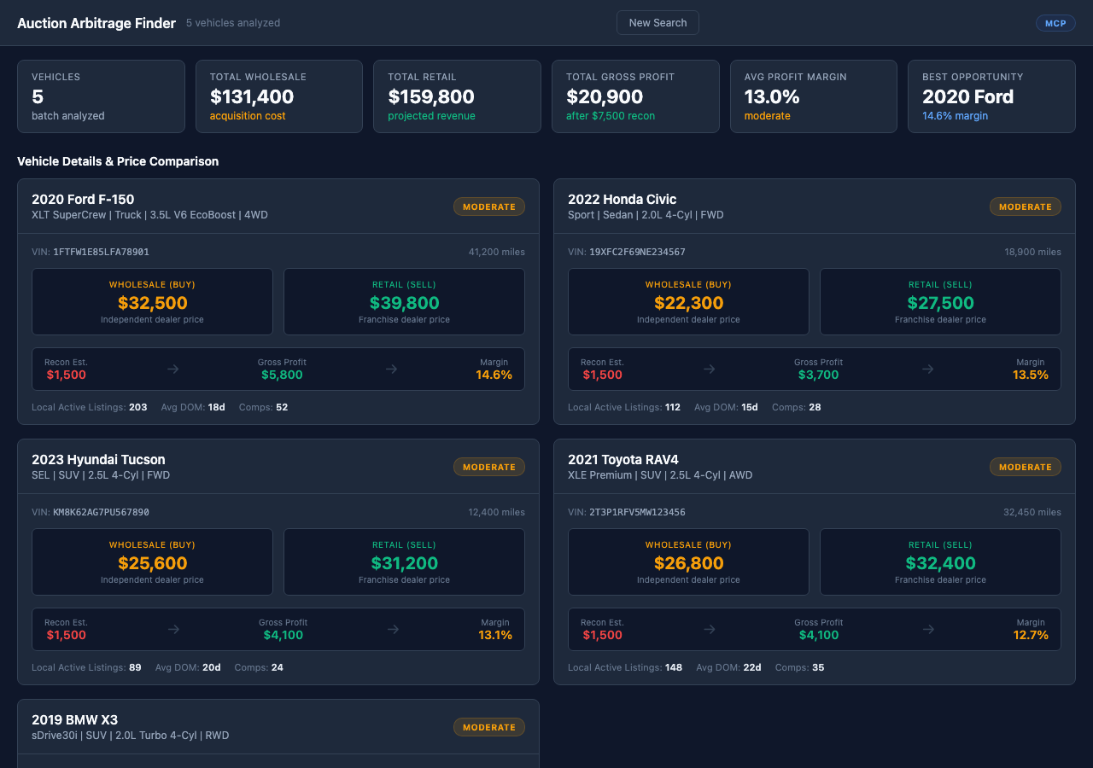Screen dimensions: 1093x768
Task: Click the Honda Civic gross profit $3,700
Action: pos(818,375)
